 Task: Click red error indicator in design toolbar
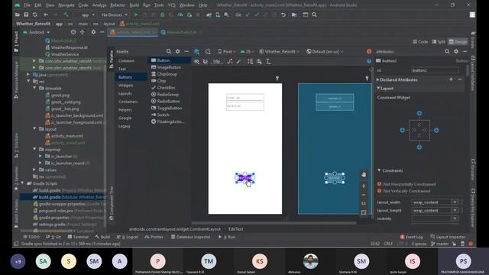pos(369,51)
